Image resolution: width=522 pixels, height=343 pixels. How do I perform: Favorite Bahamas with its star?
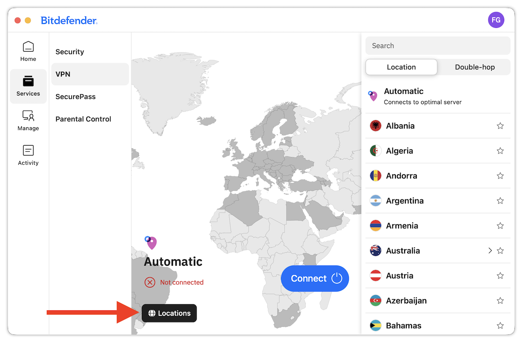500,326
